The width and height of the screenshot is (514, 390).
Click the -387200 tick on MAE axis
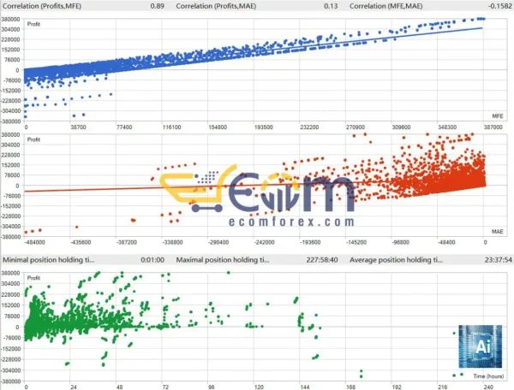pos(127,242)
